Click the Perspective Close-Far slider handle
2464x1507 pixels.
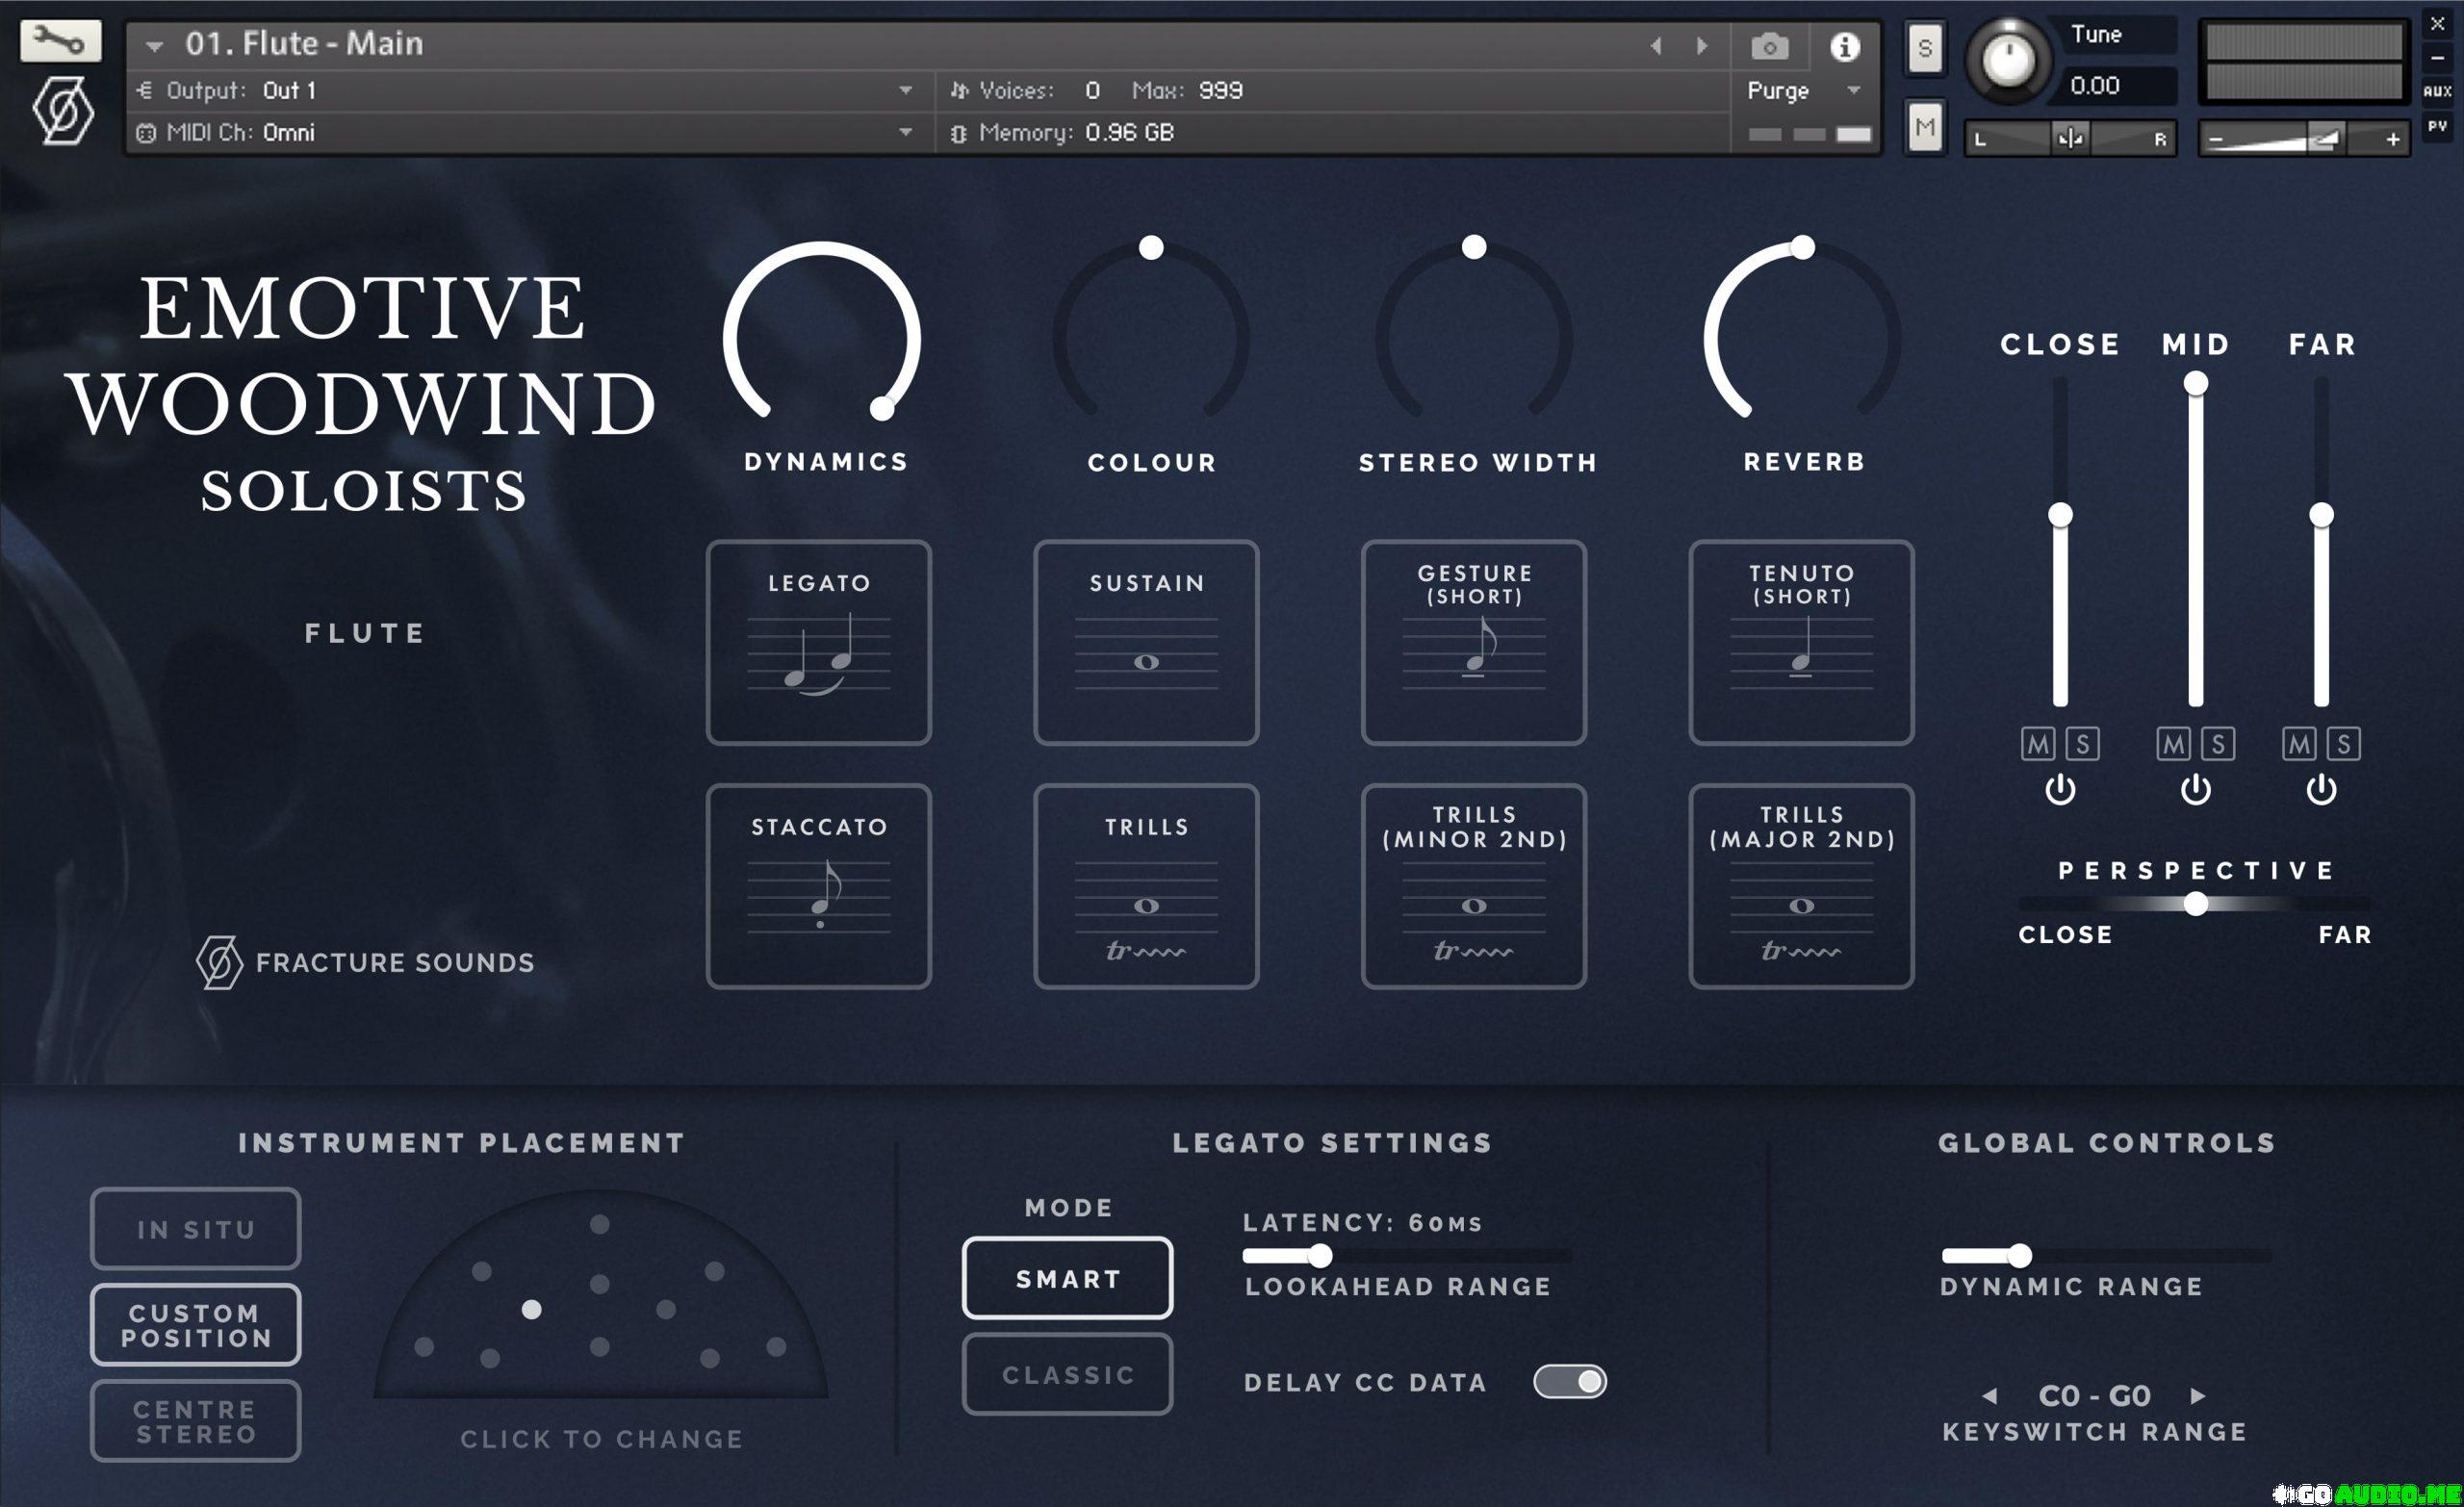[x=2196, y=904]
